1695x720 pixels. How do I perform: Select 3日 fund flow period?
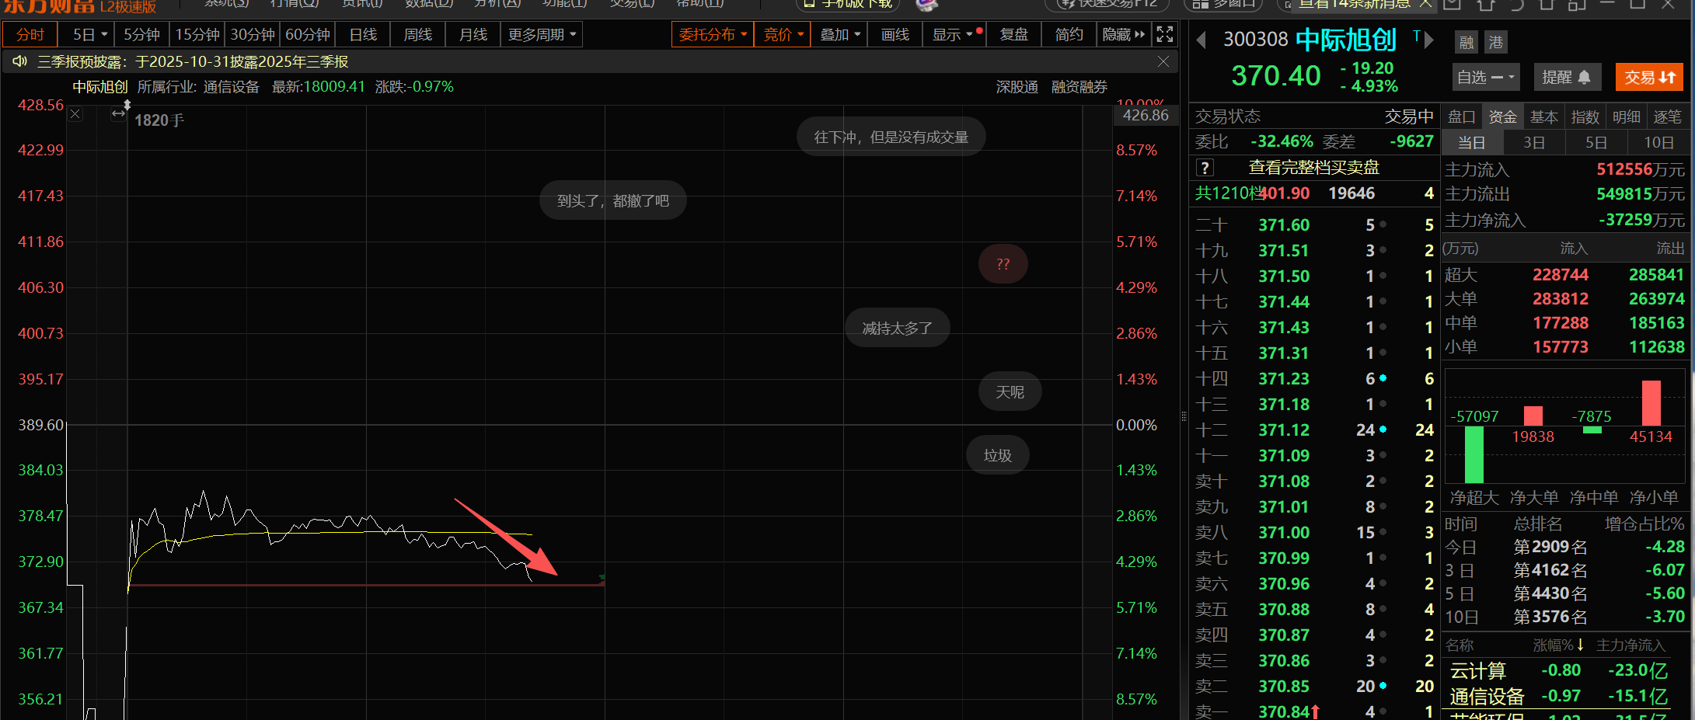1534,143
